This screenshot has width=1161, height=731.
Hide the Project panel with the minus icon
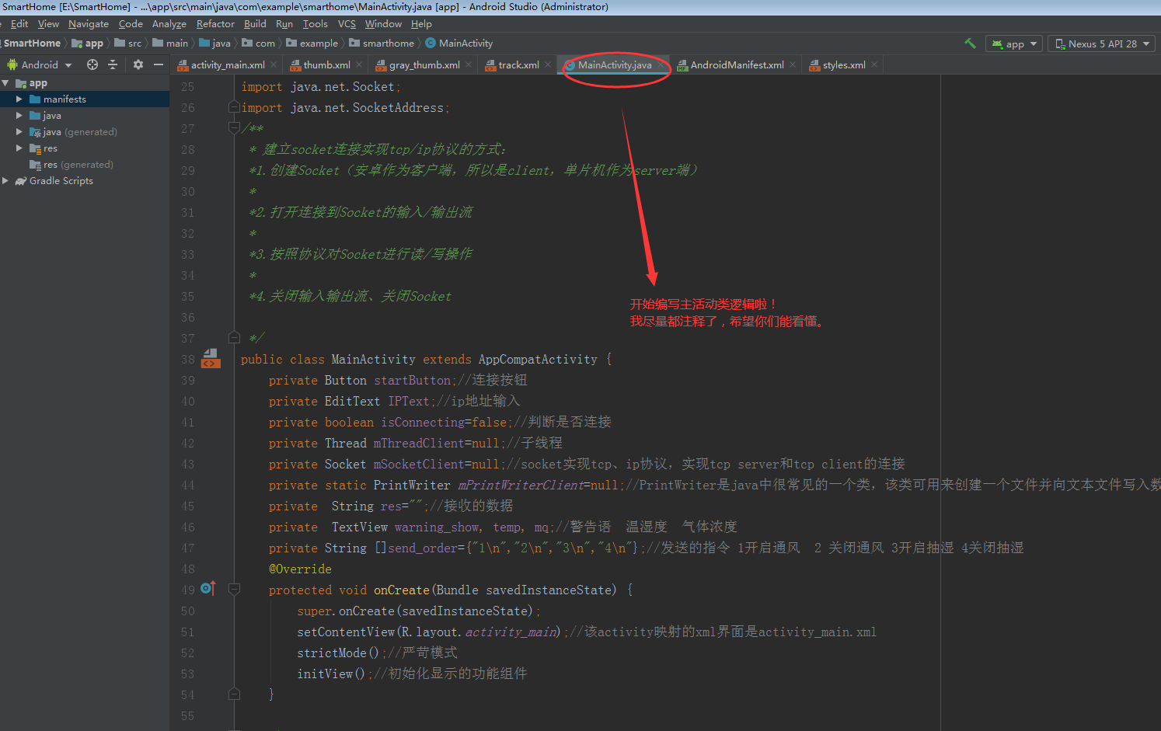159,64
